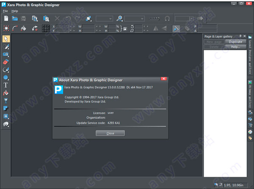The width and height of the screenshot is (254, 189).
Task: Click the X position input field
Action: pos(63,26)
